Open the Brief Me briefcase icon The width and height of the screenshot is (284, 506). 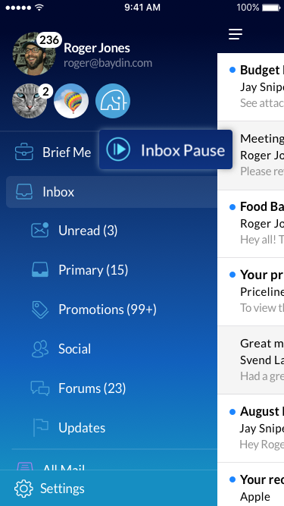coord(23,152)
